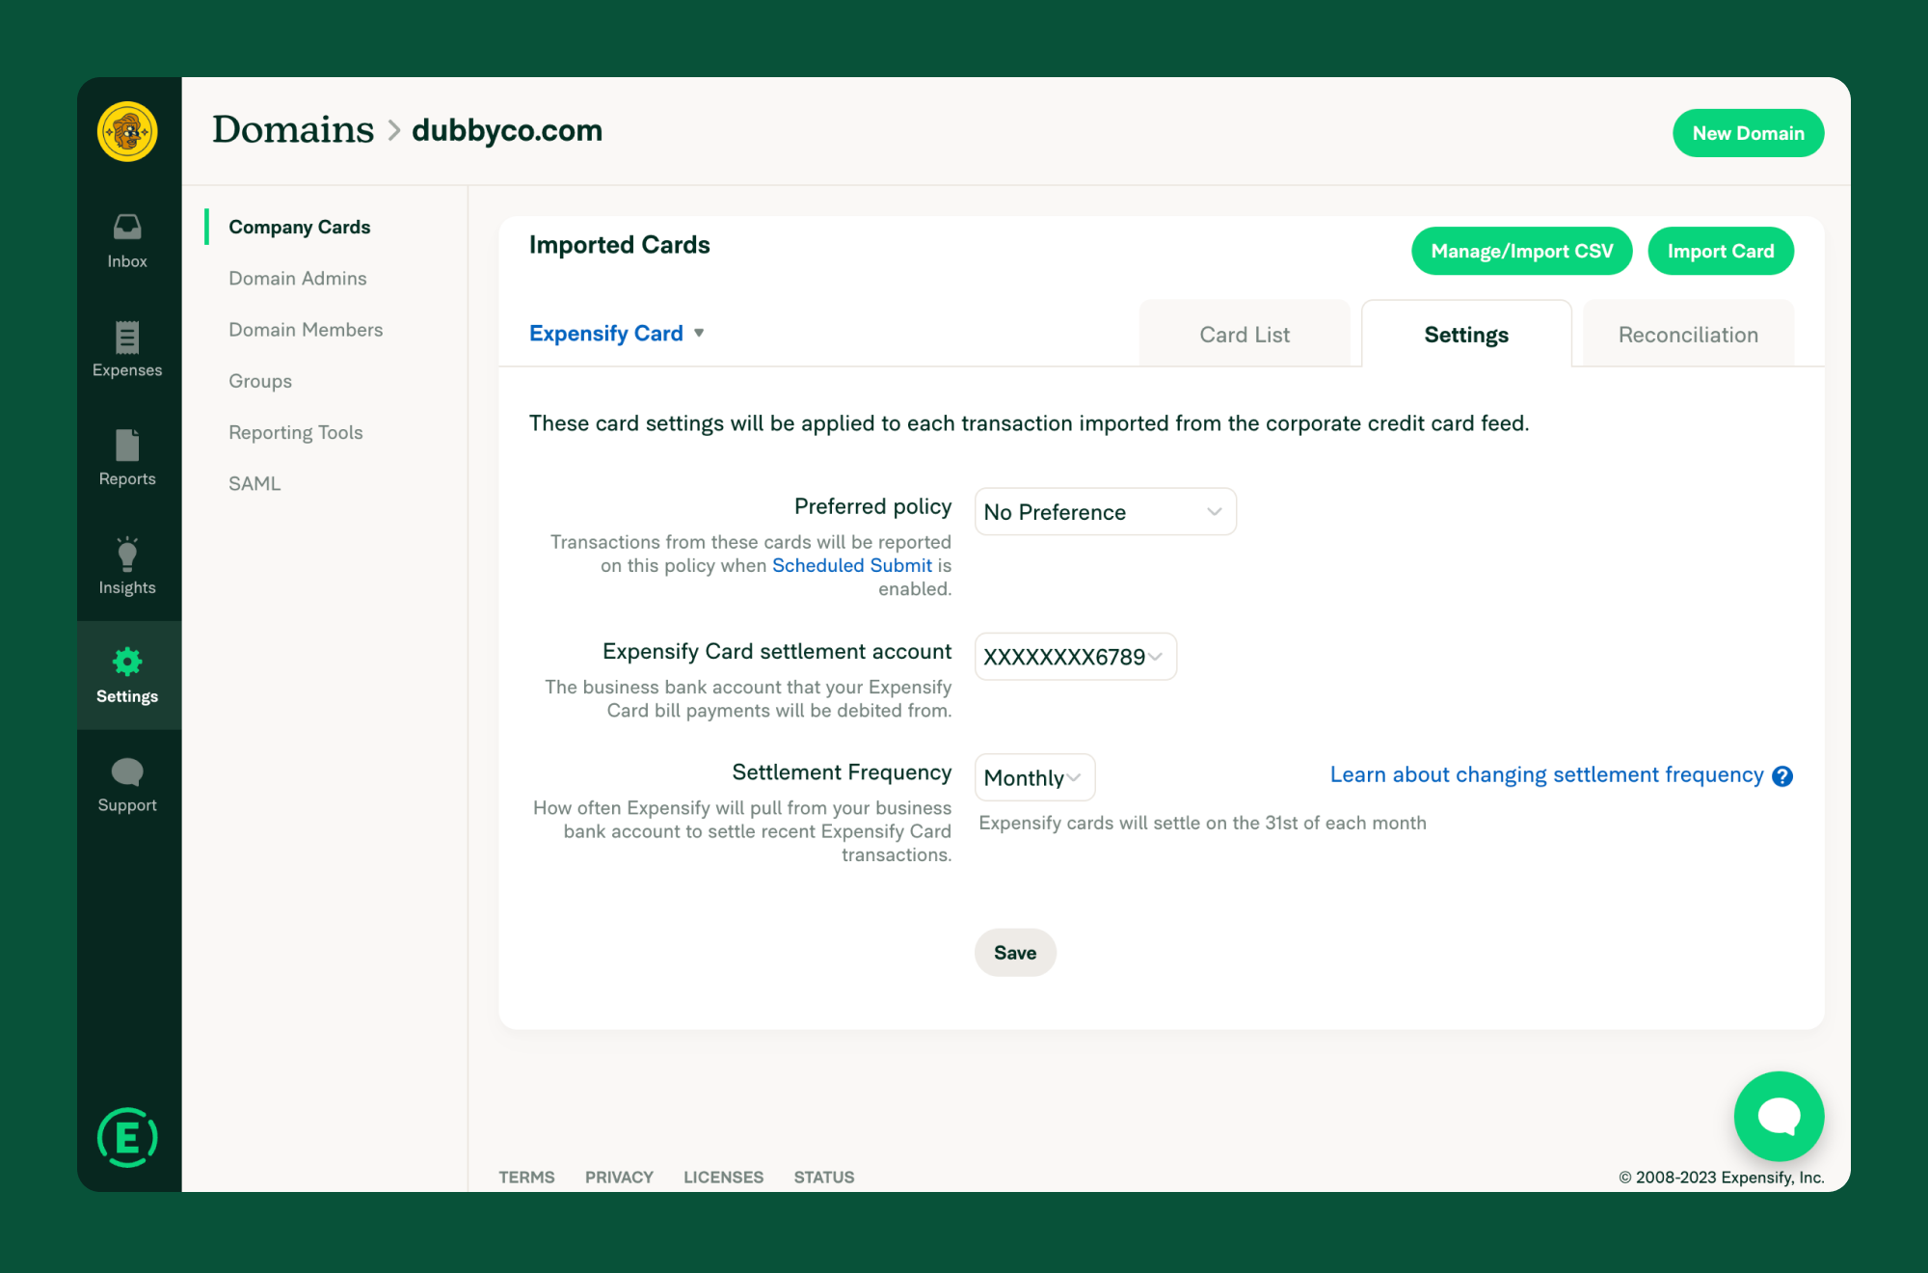
Task: Expand the Expensify Card feed selector arrow
Action: click(x=699, y=333)
